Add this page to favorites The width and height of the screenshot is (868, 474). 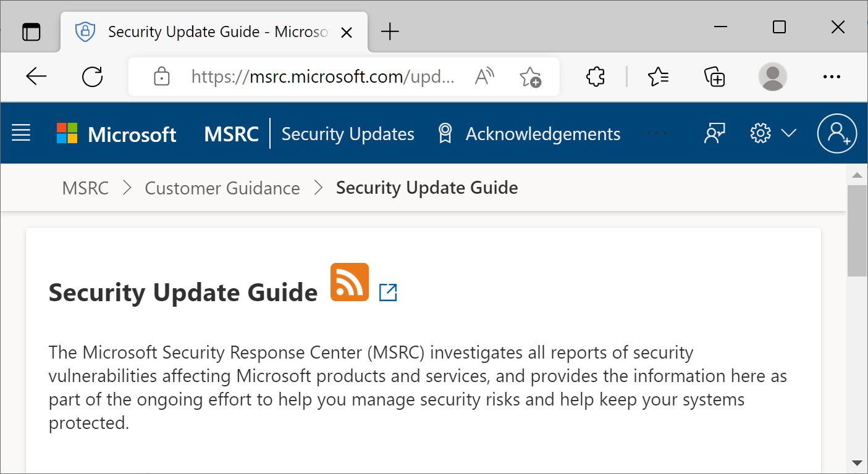click(x=530, y=77)
